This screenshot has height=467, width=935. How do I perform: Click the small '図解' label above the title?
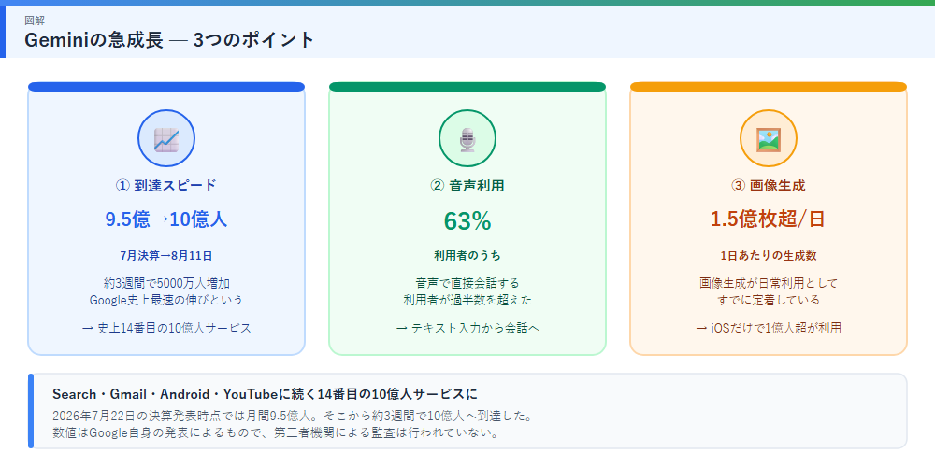[x=34, y=21]
